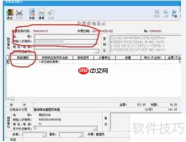Click the 金额 total 122.00 value

[141, 105]
